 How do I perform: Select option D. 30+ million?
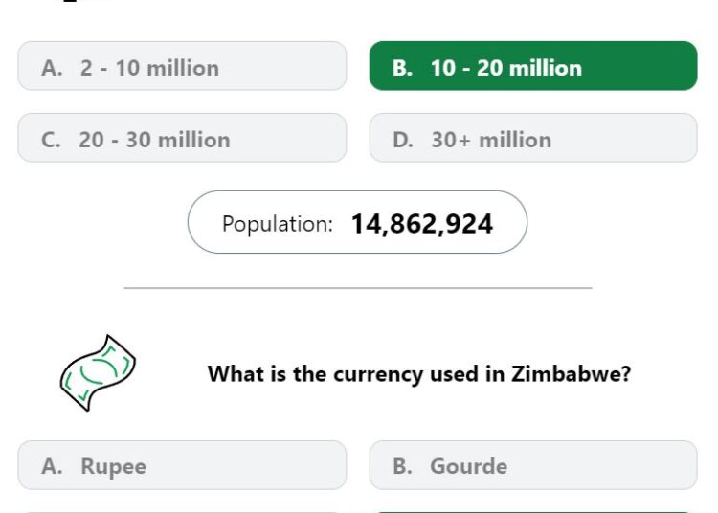click(x=533, y=138)
